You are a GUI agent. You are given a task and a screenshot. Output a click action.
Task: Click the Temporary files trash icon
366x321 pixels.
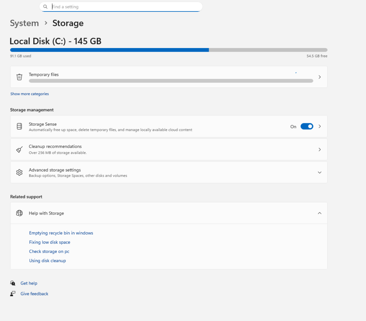pos(20,77)
